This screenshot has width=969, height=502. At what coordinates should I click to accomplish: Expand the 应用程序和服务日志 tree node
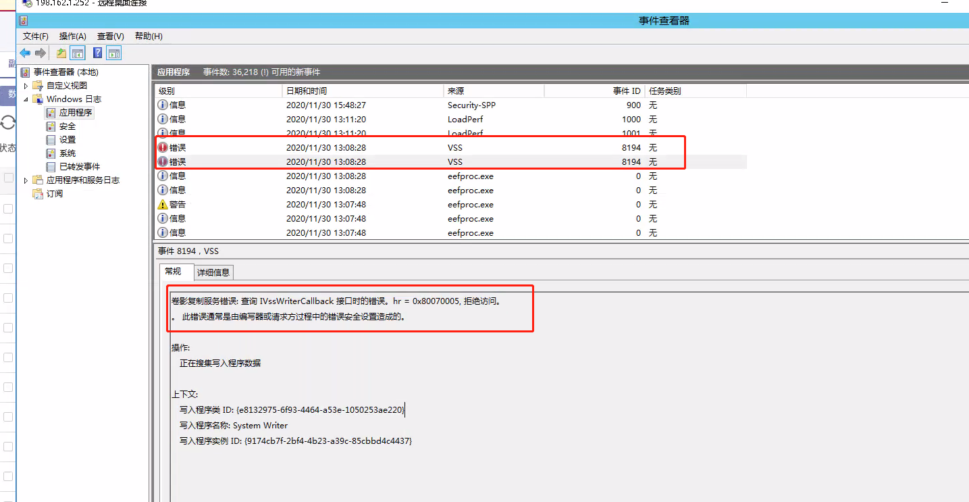click(26, 180)
